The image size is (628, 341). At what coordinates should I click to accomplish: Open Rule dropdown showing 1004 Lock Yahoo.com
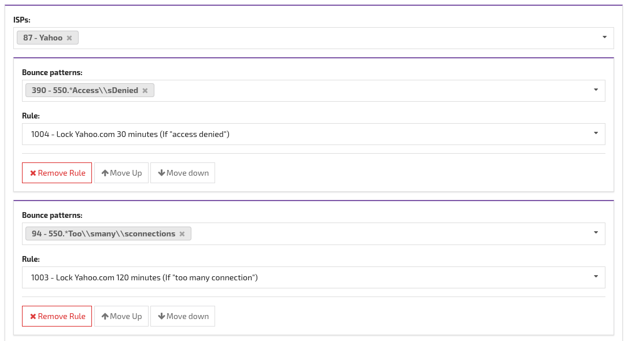click(x=596, y=133)
